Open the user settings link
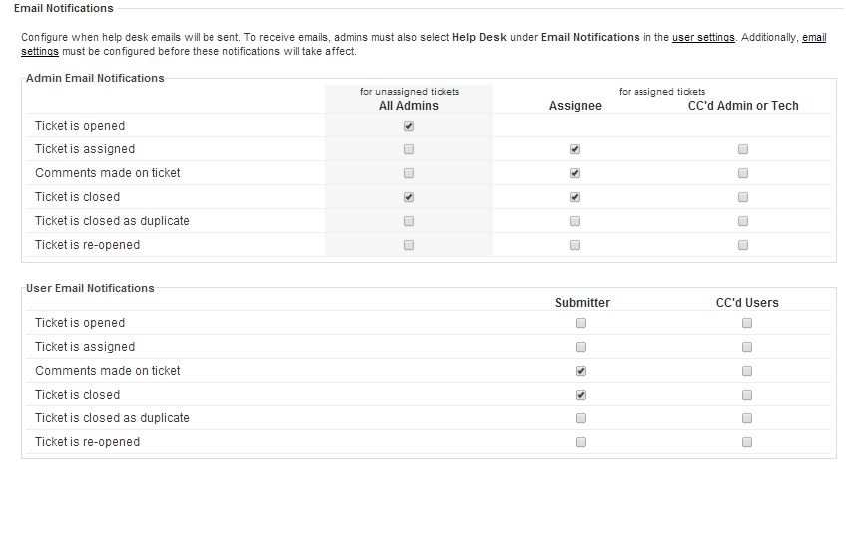Viewport: 848px width, 538px height. pyautogui.click(x=703, y=37)
